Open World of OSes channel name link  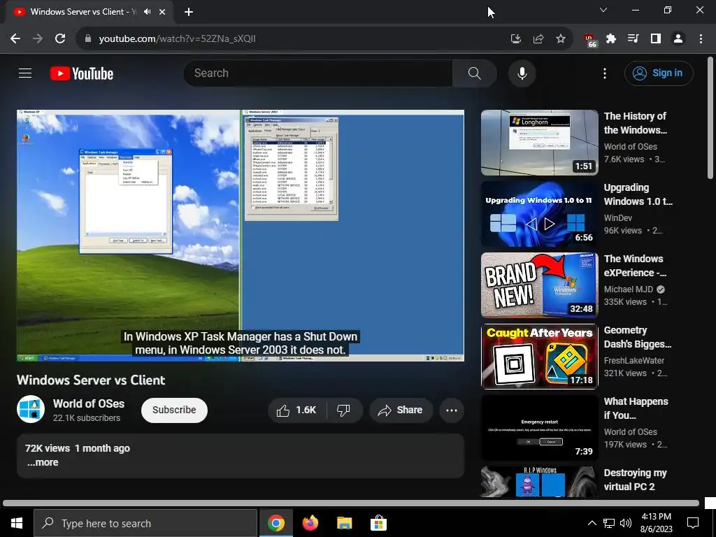[x=89, y=403]
